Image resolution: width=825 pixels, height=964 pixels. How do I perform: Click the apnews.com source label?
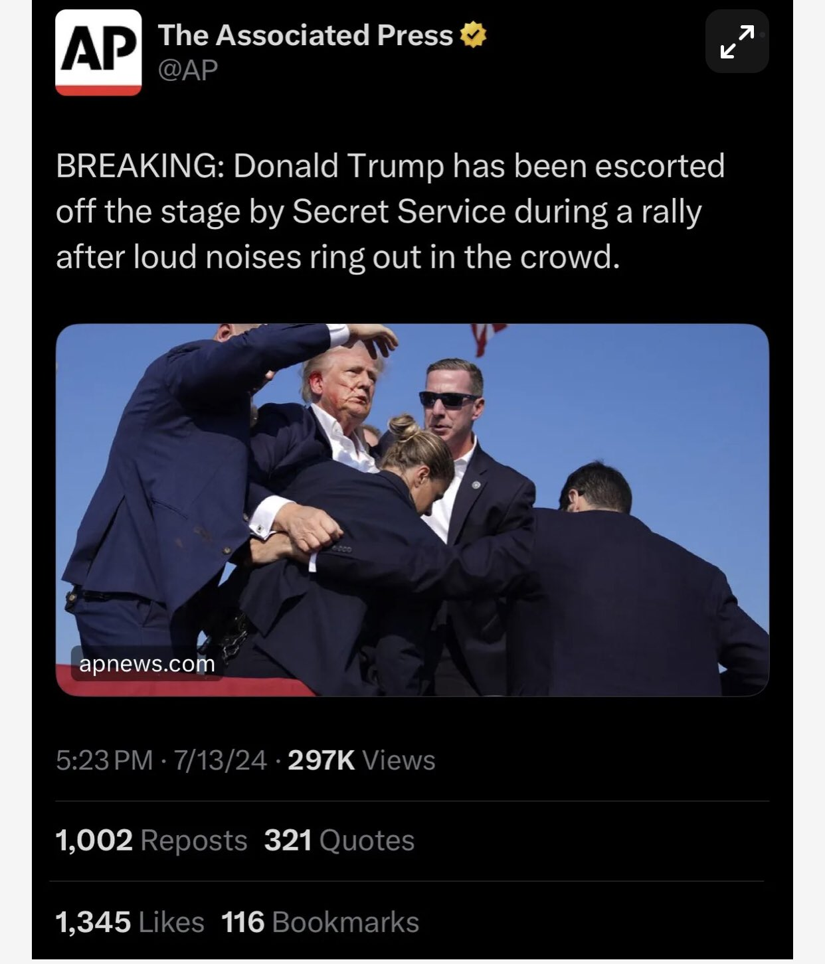point(147,663)
